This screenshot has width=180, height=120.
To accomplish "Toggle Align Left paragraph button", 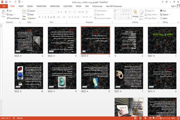I will coord(70,17).
